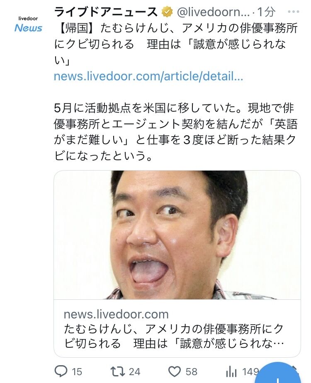Tap the like count 58
311x383 pixels.
(191, 372)
